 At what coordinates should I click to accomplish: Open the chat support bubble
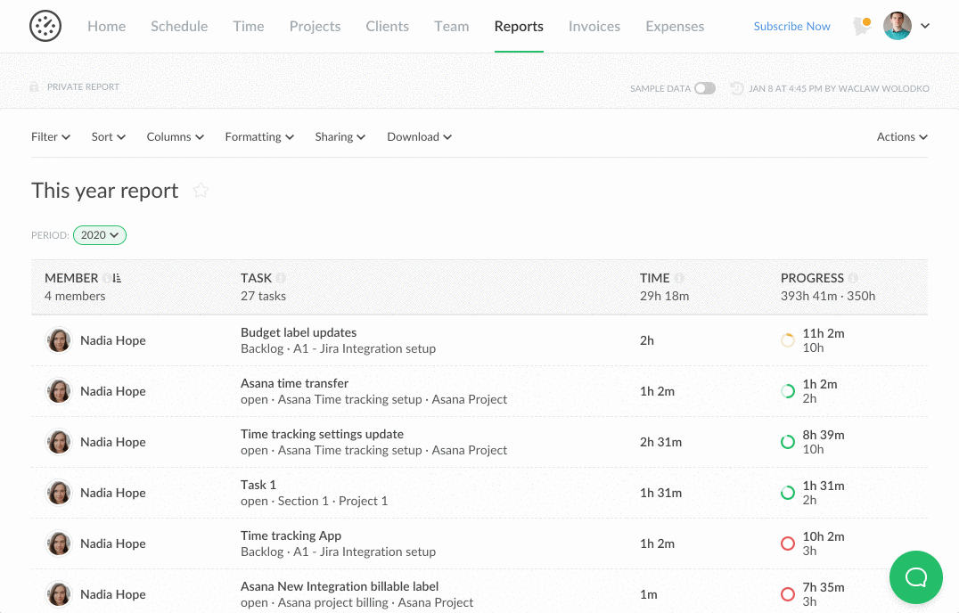coord(915,577)
